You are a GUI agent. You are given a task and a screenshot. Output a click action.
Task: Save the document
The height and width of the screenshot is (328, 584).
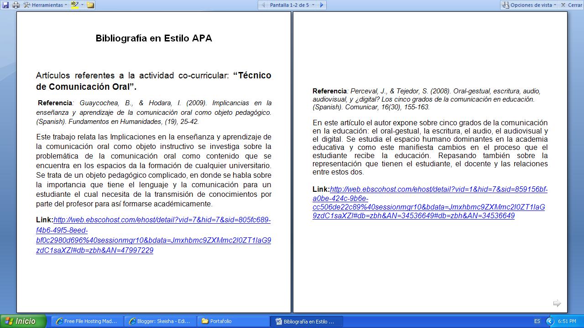pos(5,5)
